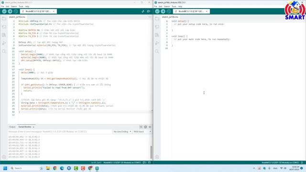Open Library Manager icon in left window sidebar
The width and height of the screenshot is (306, 172).
coord(4,35)
